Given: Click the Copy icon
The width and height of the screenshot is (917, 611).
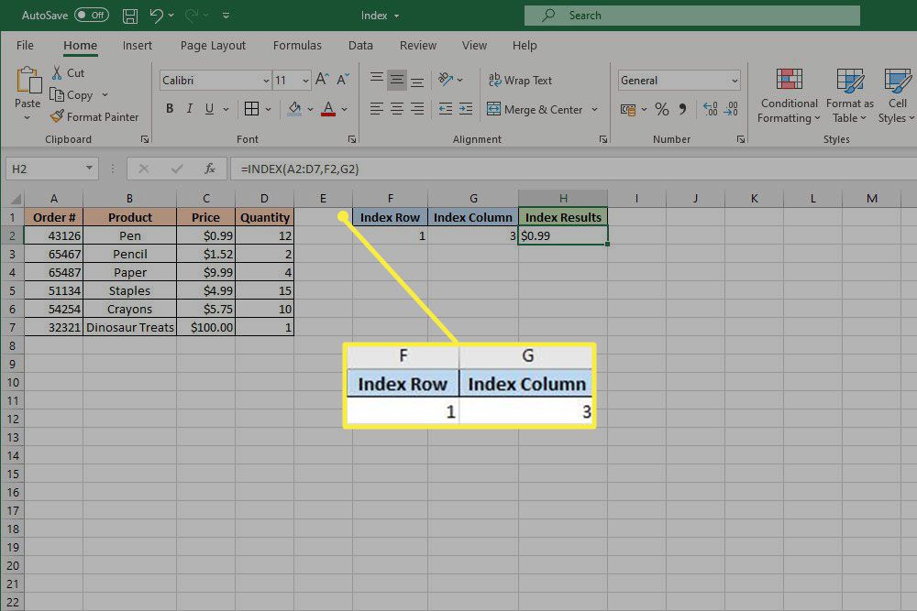Looking at the screenshot, I should pyautogui.click(x=57, y=94).
